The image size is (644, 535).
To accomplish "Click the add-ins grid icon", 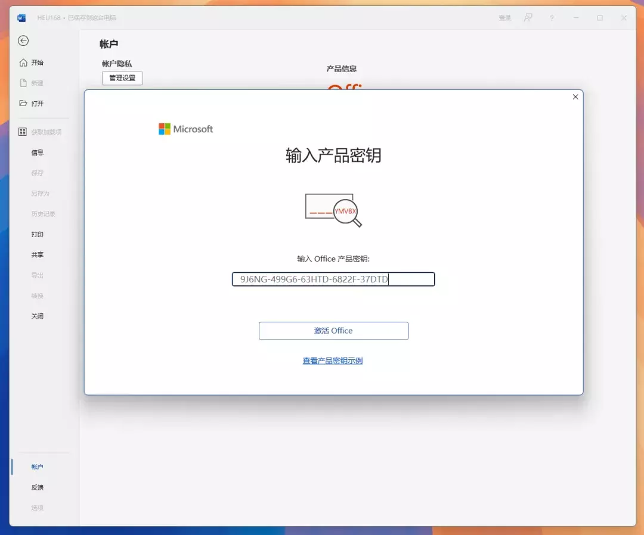I will pos(23,132).
